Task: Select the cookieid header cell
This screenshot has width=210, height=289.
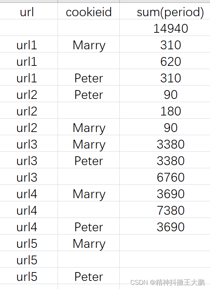Action: [88, 11]
